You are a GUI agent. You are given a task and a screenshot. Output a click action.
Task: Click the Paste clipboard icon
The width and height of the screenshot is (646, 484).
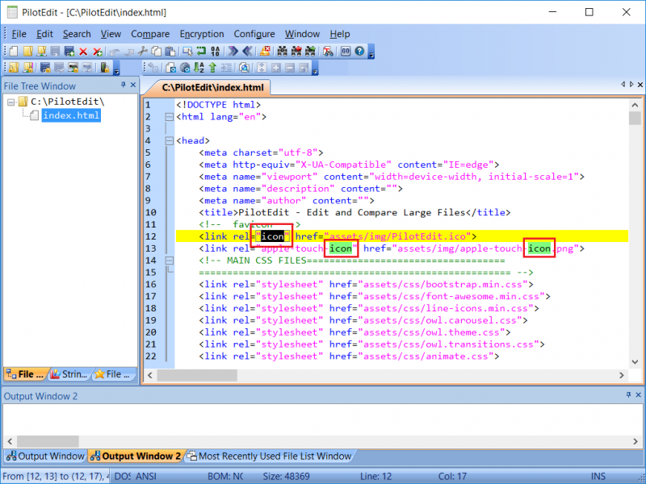[x=170, y=51]
